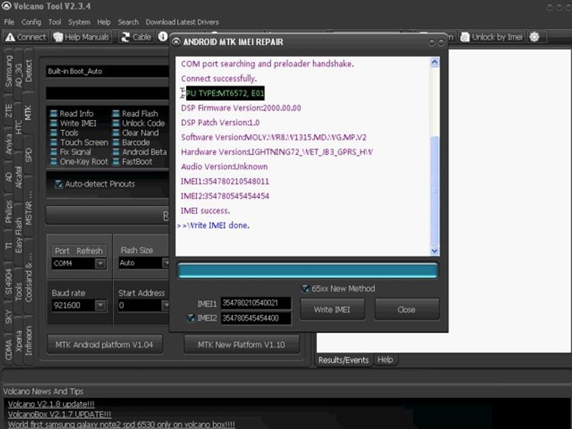Switch to the MTK side tab

coord(28,113)
